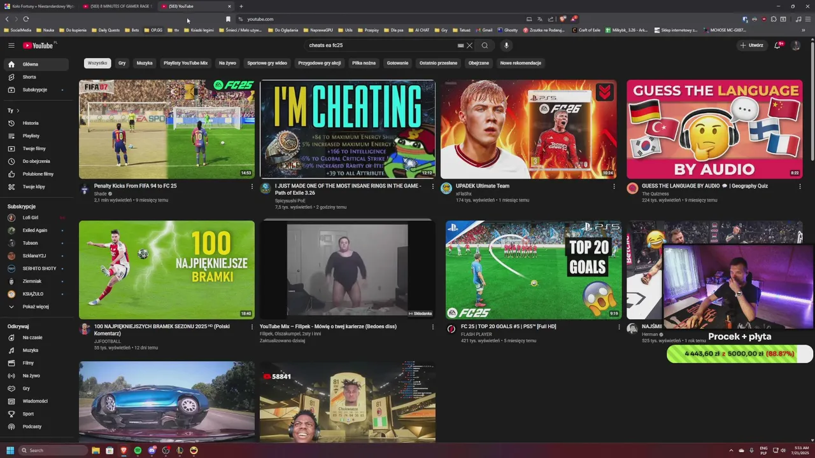Click the cheats ea fc25 search field
The width and height of the screenshot is (815, 458).
point(381,45)
